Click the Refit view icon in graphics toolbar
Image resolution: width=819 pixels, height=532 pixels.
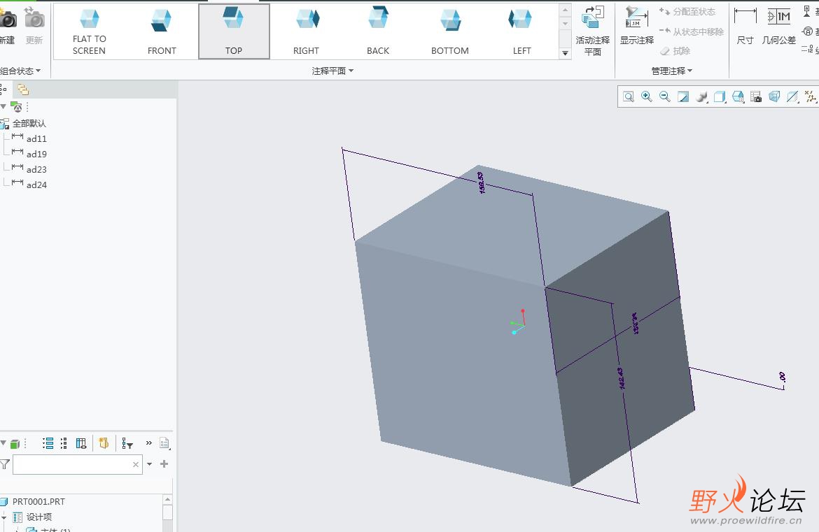click(x=629, y=97)
